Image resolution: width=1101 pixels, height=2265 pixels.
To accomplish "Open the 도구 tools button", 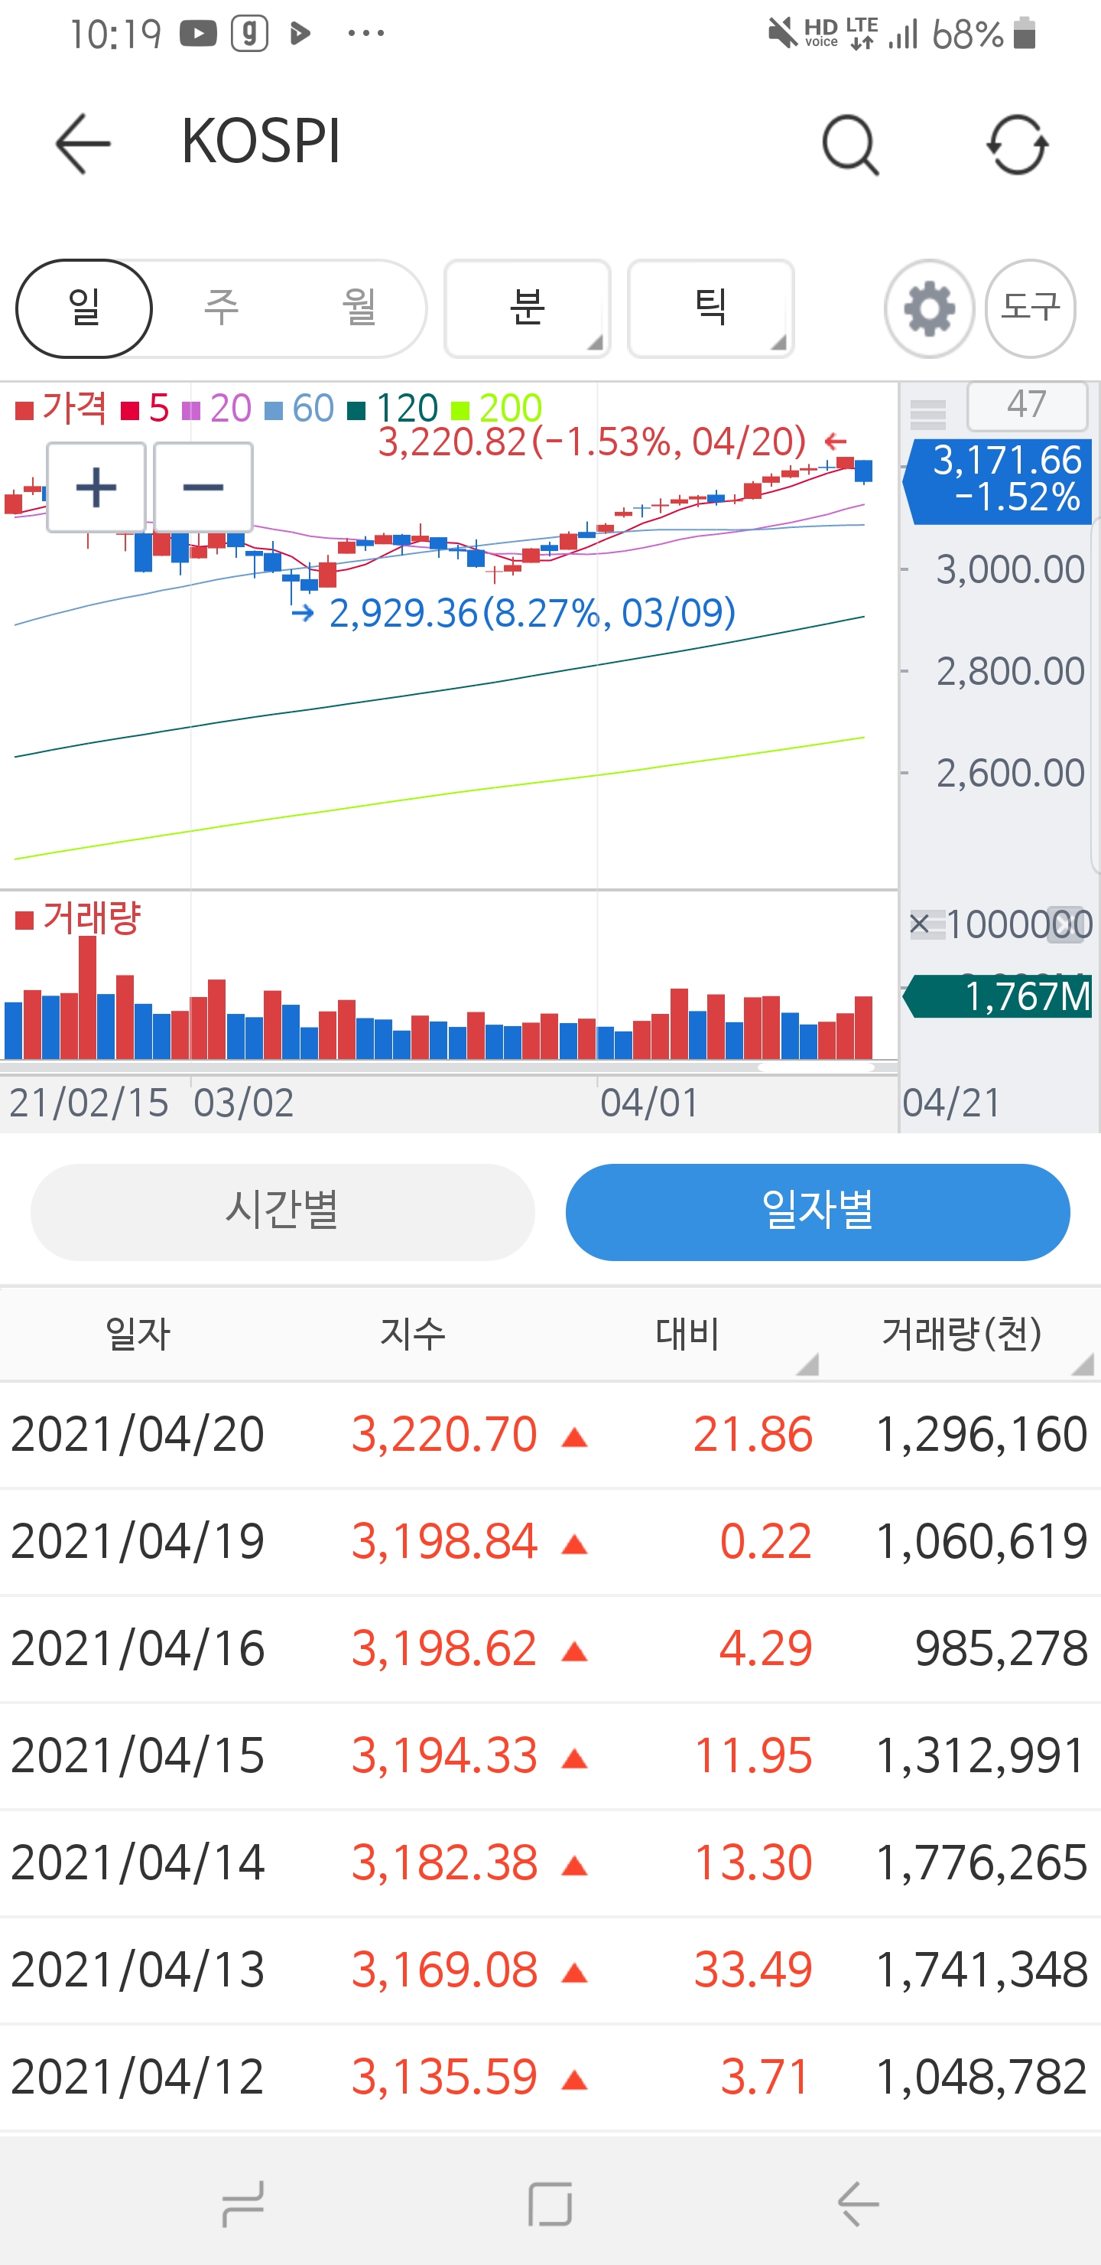I will [x=1031, y=308].
